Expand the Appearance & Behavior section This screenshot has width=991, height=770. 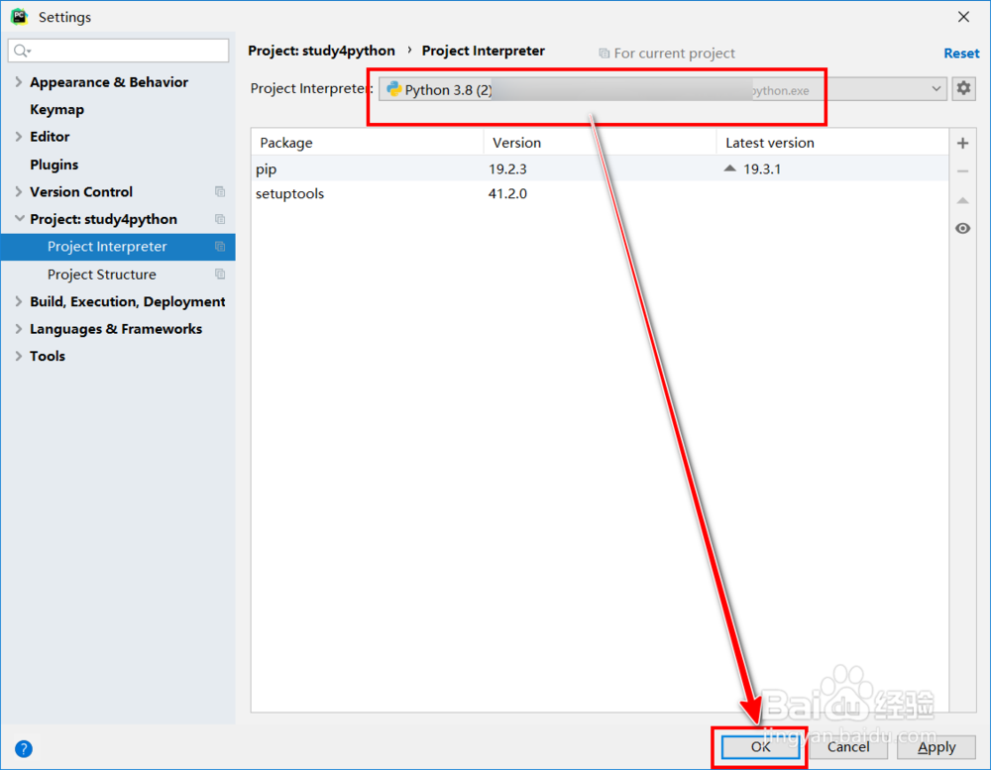pos(18,82)
